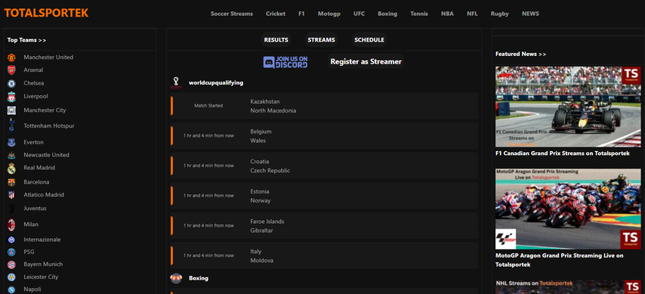Open the Belgium vs Wales match
This screenshot has width=645, height=294.
click(324, 136)
